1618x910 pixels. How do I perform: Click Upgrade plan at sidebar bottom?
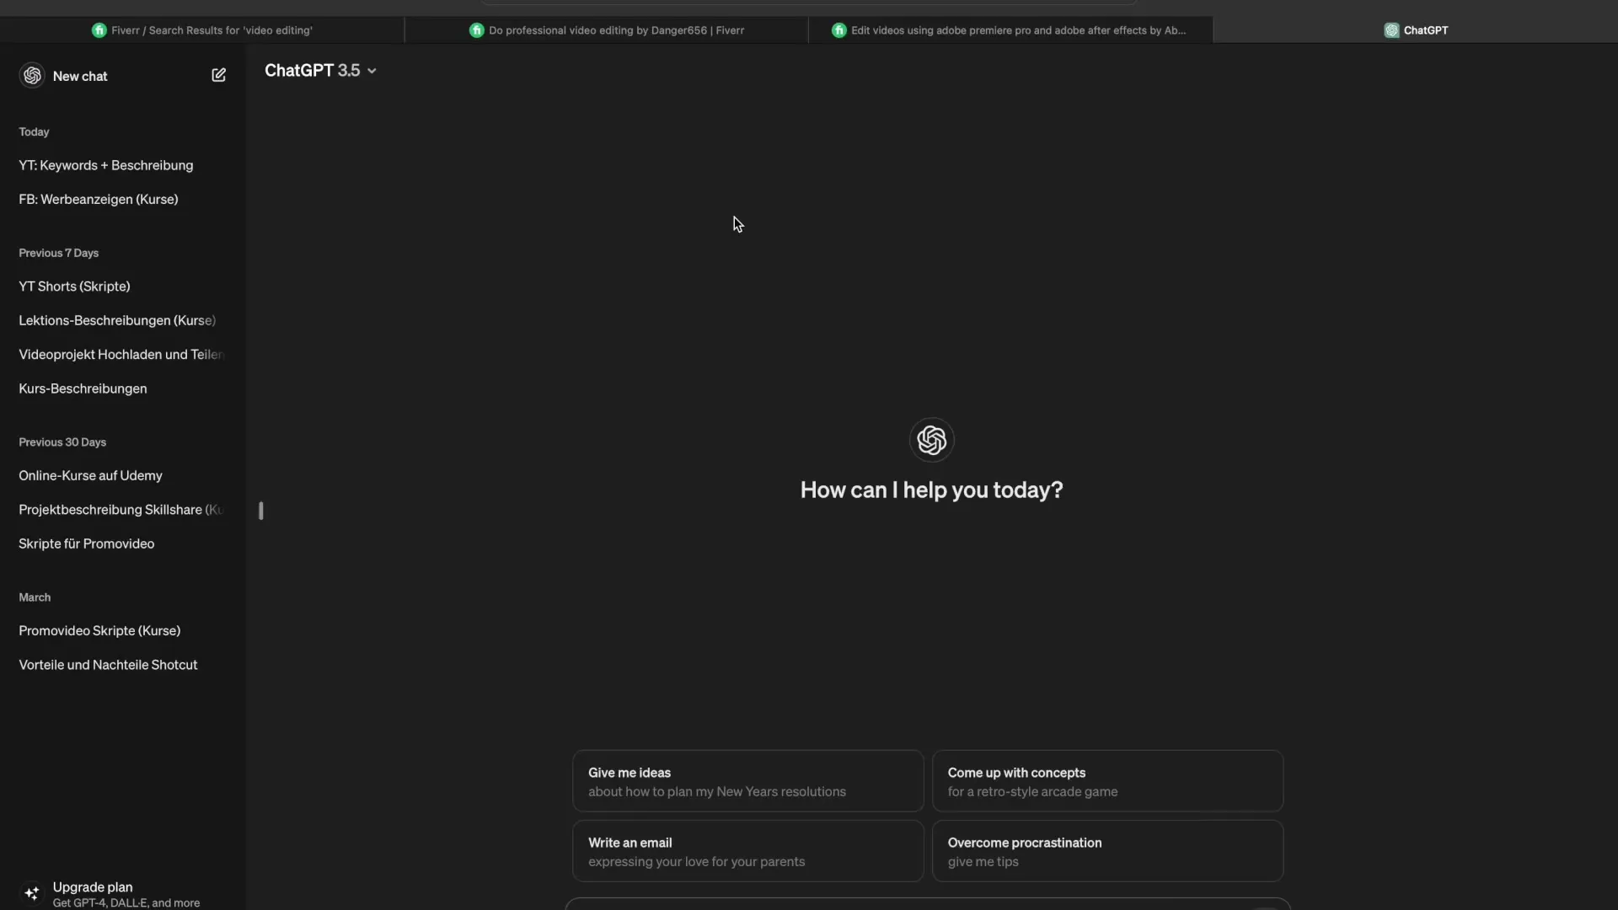pos(123,893)
